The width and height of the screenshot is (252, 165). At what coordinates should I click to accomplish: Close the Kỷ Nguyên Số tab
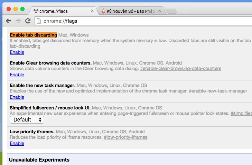point(160,11)
